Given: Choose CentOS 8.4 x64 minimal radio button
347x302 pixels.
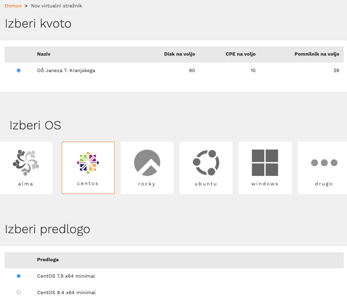Looking at the screenshot, I should (19, 292).
